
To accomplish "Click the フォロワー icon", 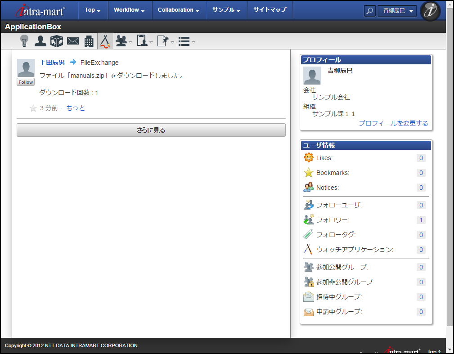I will (308, 220).
